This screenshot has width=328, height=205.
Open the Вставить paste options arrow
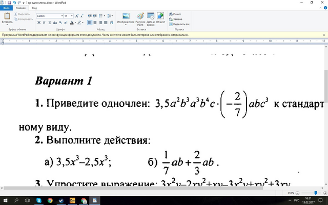[x=7, y=25]
